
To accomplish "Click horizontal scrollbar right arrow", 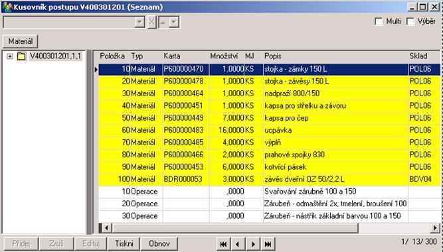I will tap(435, 227).
